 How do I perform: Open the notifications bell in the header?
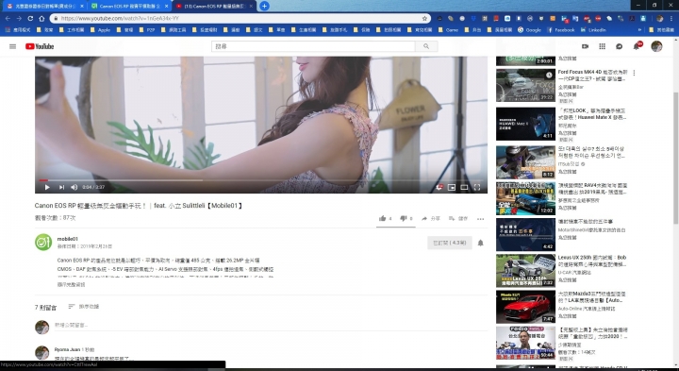[x=637, y=46]
